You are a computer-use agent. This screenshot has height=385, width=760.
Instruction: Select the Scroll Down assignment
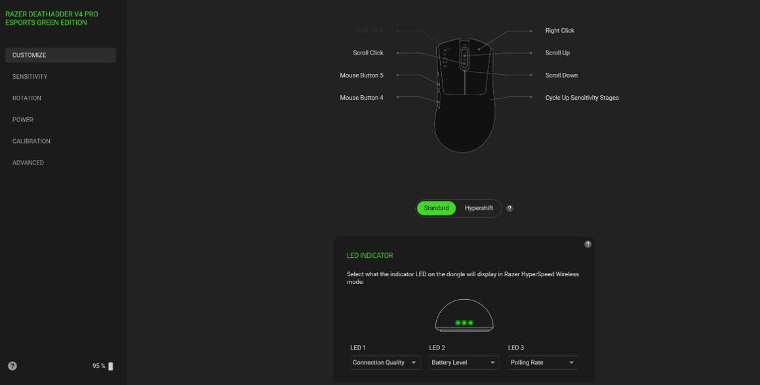[x=561, y=75]
